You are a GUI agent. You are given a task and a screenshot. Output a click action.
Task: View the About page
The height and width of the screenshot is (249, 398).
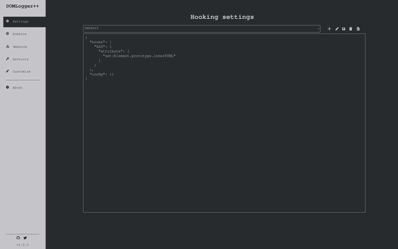point(17,87)
